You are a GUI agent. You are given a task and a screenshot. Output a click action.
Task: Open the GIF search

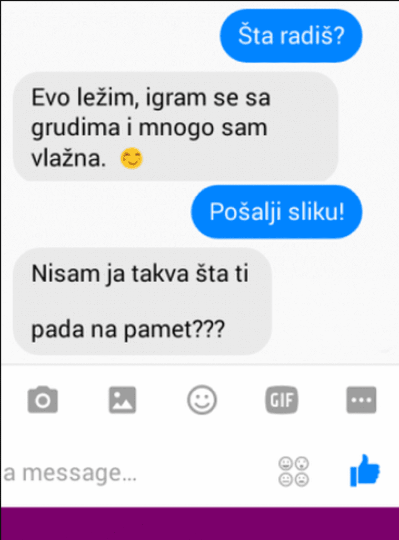click(x=282, y=400)
